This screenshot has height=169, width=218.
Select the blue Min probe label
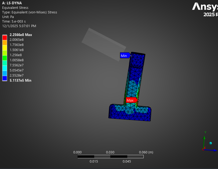pos(124,56)
